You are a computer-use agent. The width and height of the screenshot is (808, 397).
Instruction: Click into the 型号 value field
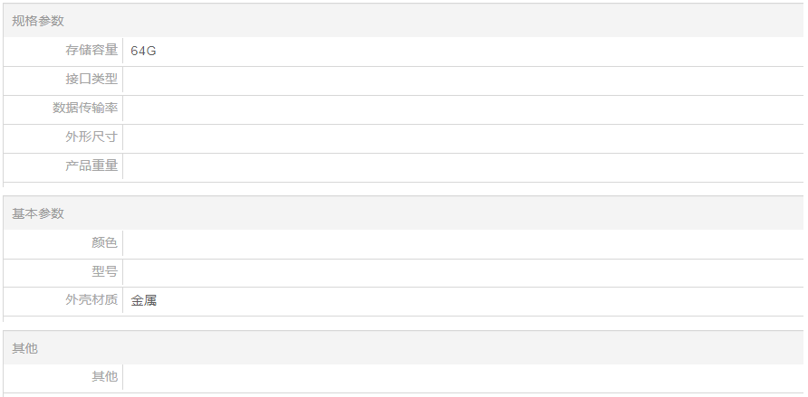pos(462,271)
